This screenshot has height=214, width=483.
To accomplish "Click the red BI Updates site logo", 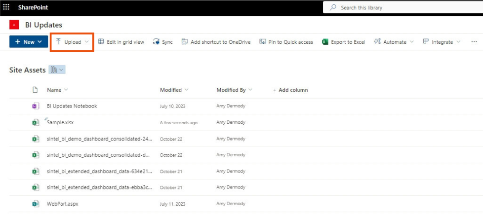I will 14,25.
